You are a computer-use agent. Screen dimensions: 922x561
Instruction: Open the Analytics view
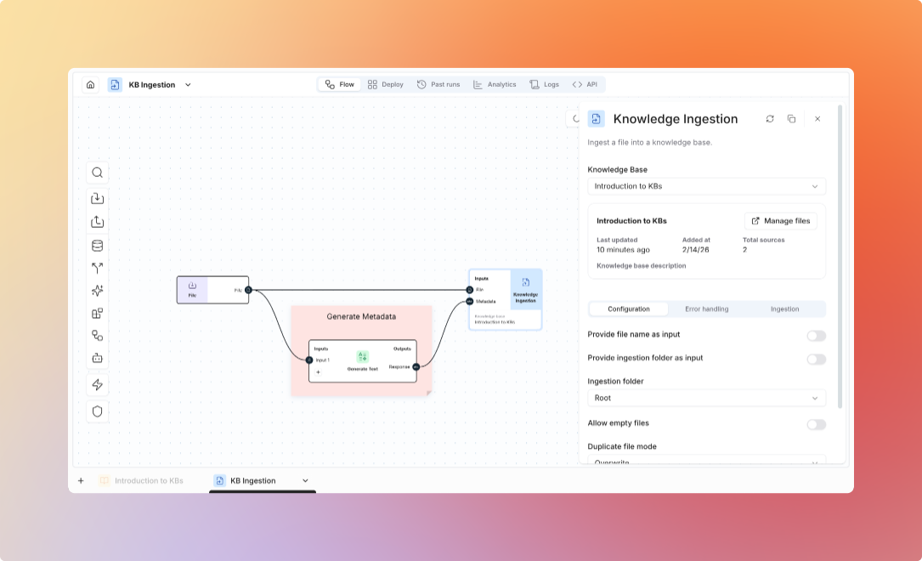pos(495,84)
